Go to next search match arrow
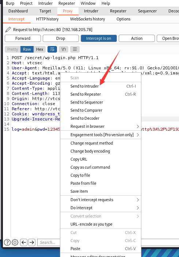 32,242
